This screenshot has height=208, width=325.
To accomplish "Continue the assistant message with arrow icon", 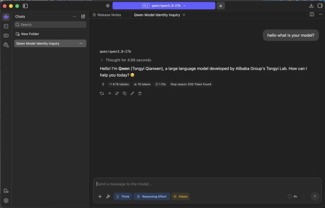I will pos(109,93).
